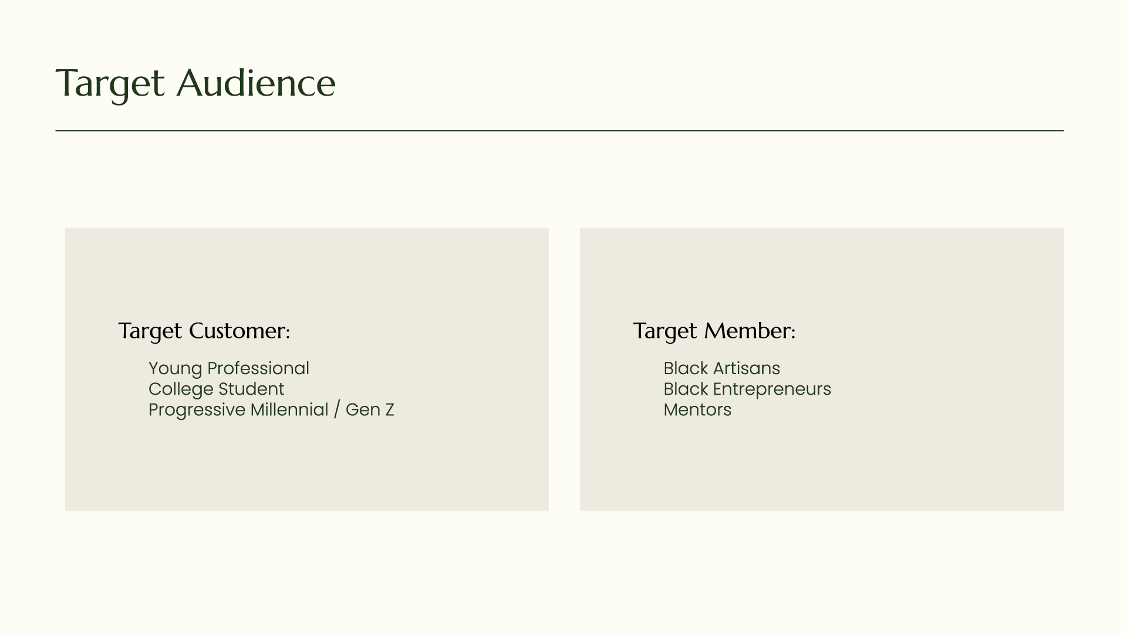Click the Mentors line
Viewport: 1127px width, 634px height.
click(x=697, y=409)
